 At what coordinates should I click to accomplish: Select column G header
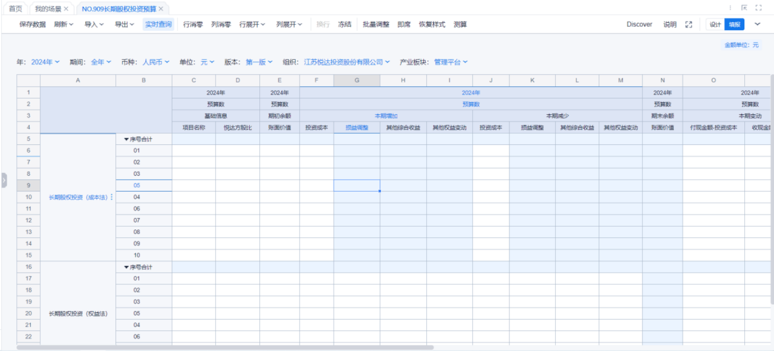coord(357,81)
